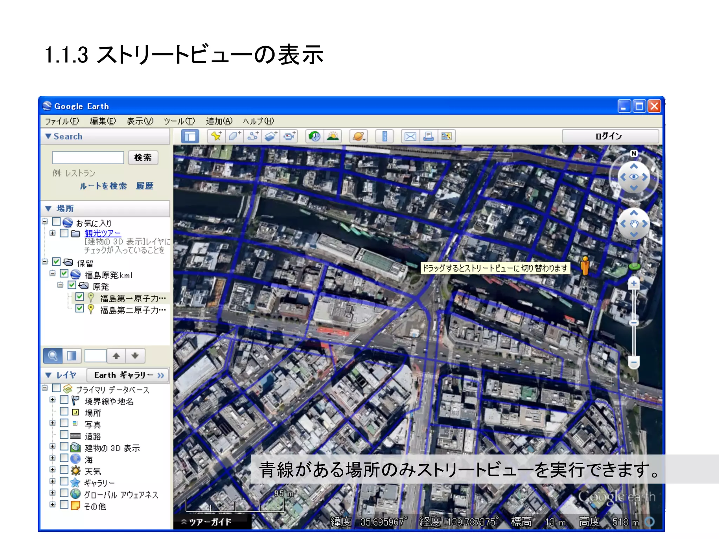Screen dimensions: 719x539
Task: Move the selected place down
Action: coord(135,356)
